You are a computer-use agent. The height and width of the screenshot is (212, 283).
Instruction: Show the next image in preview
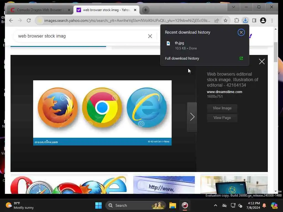pos(192,117)
